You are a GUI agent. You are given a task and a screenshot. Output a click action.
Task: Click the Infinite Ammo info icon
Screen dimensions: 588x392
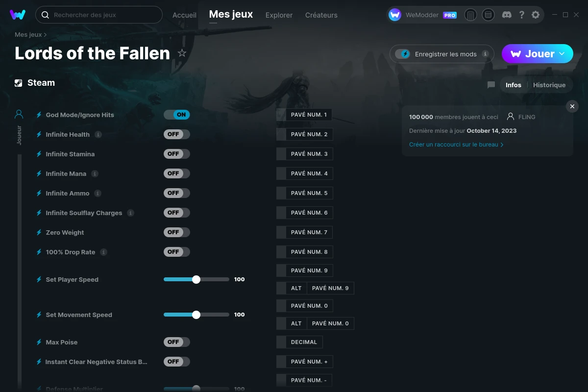[x=98, y=193]
